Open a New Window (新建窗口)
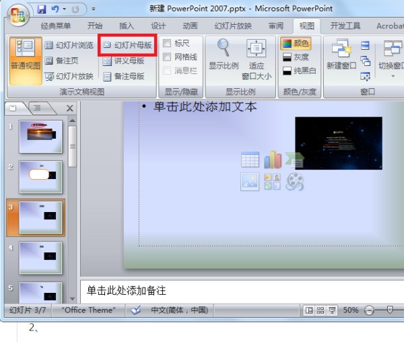Image resolution: width=404 pixels, height=342 pixels. pos(341,56)
